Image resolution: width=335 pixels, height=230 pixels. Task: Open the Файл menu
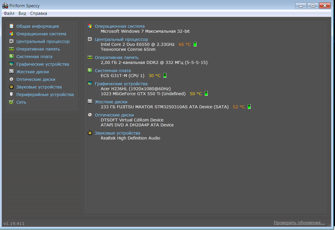9,13
